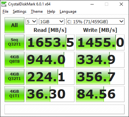Open the Help menu
The image size is (129, 117).
tap(51, 11)
